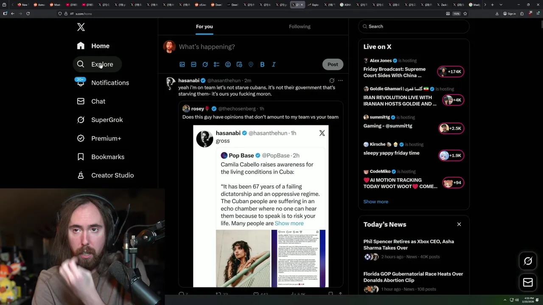
Task: Bookmark this page with the star icon
Action: [x=465, y=14]
